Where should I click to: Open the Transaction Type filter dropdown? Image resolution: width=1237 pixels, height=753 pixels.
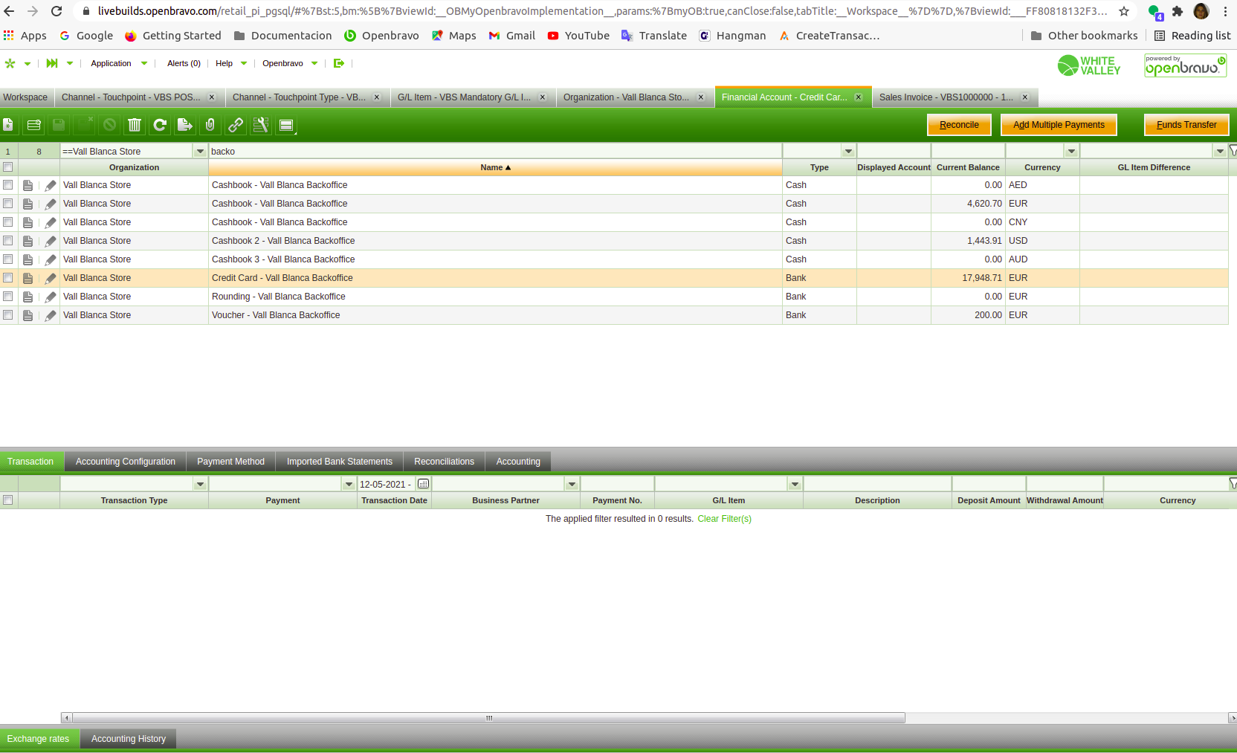tap(200, 484)
